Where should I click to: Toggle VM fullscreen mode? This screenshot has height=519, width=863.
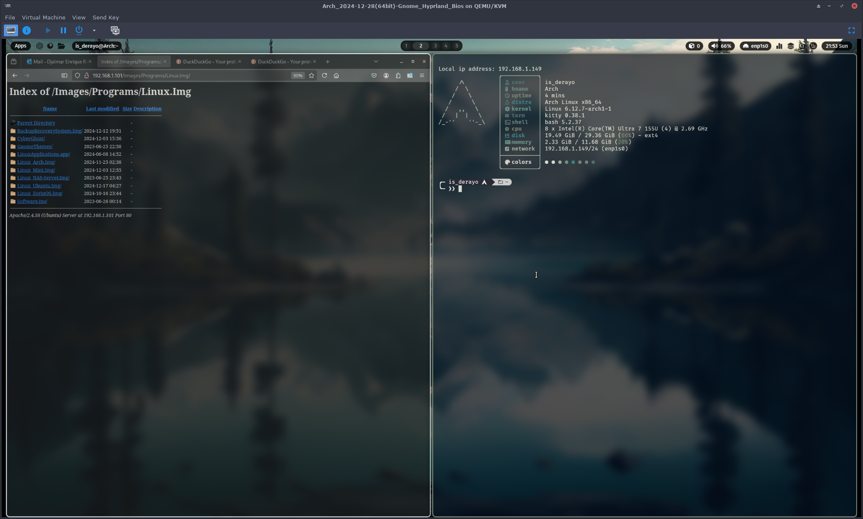[x=852, y=30]
